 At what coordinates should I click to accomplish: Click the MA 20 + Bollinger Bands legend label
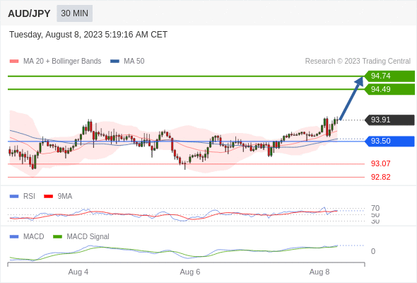click(x=62, y=62)
